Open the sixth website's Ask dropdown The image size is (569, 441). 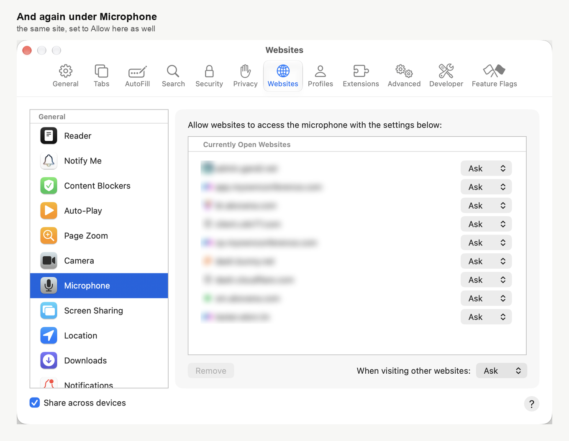click(486, 261)
